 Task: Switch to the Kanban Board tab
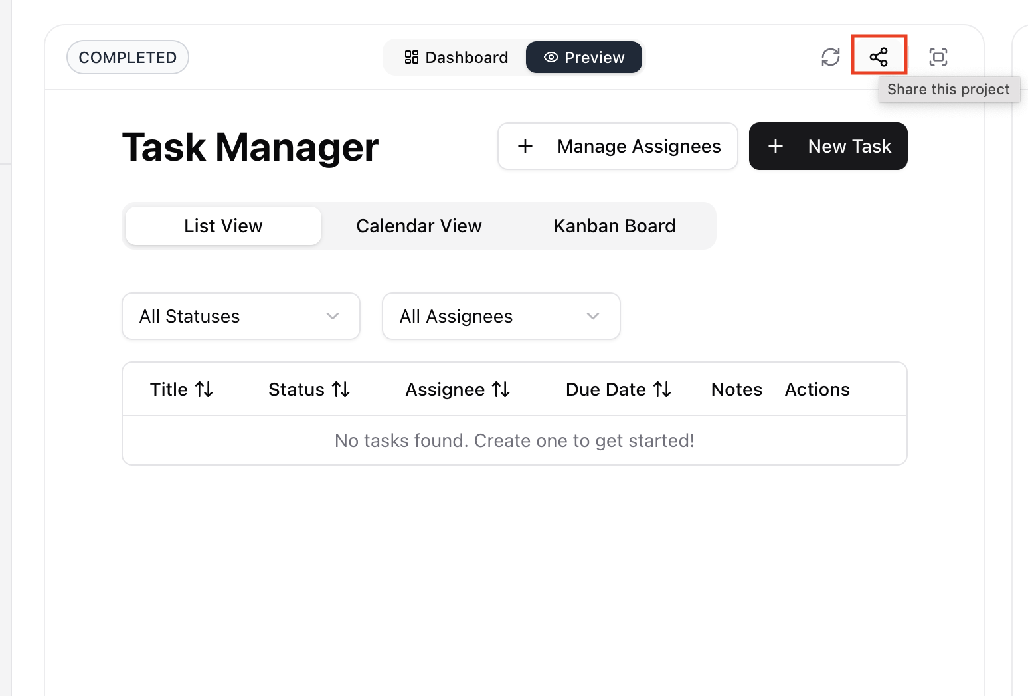pyautogui.click(x=614, y=226)
